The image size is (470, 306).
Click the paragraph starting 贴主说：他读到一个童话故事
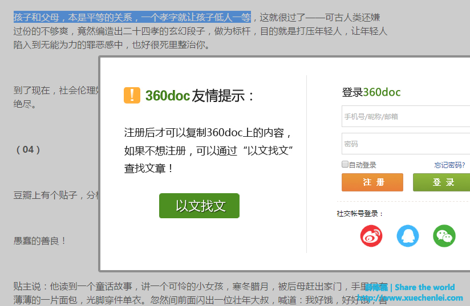(x=200, y=293)
